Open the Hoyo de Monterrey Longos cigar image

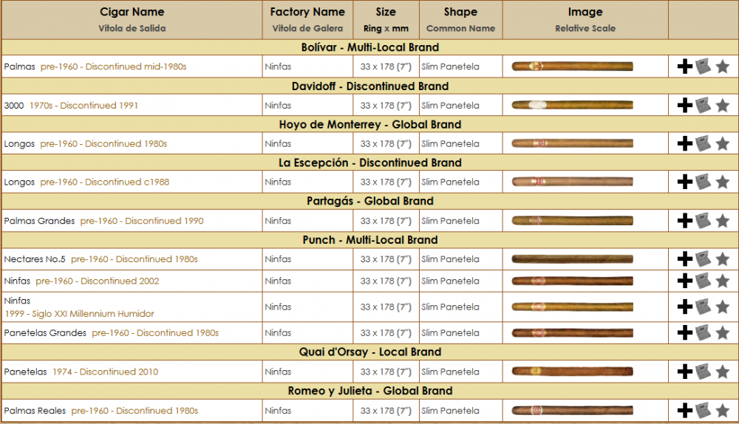click(573, 143)
